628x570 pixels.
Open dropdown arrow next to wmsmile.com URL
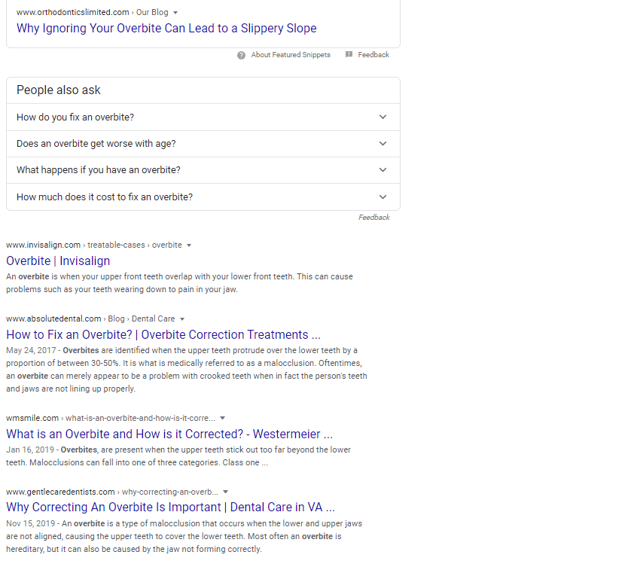tap(223, 418)
